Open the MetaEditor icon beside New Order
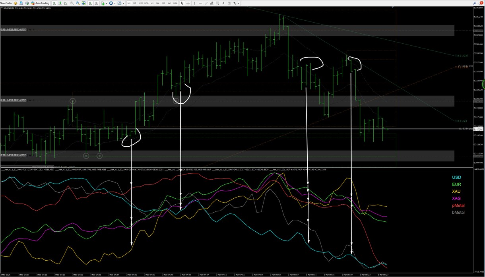485x277 pixels. click(x=16, y=3)
